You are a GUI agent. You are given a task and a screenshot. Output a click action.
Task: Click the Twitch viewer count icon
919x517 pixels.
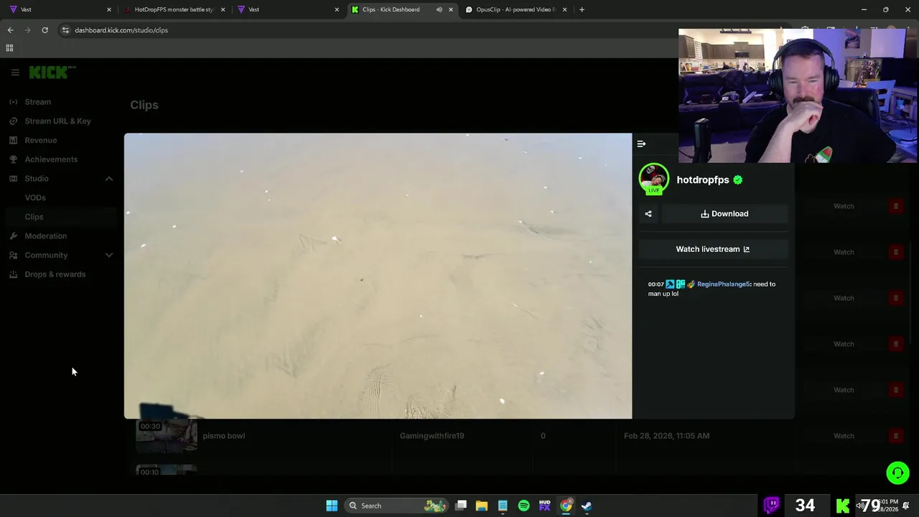[x=772, y=505]
